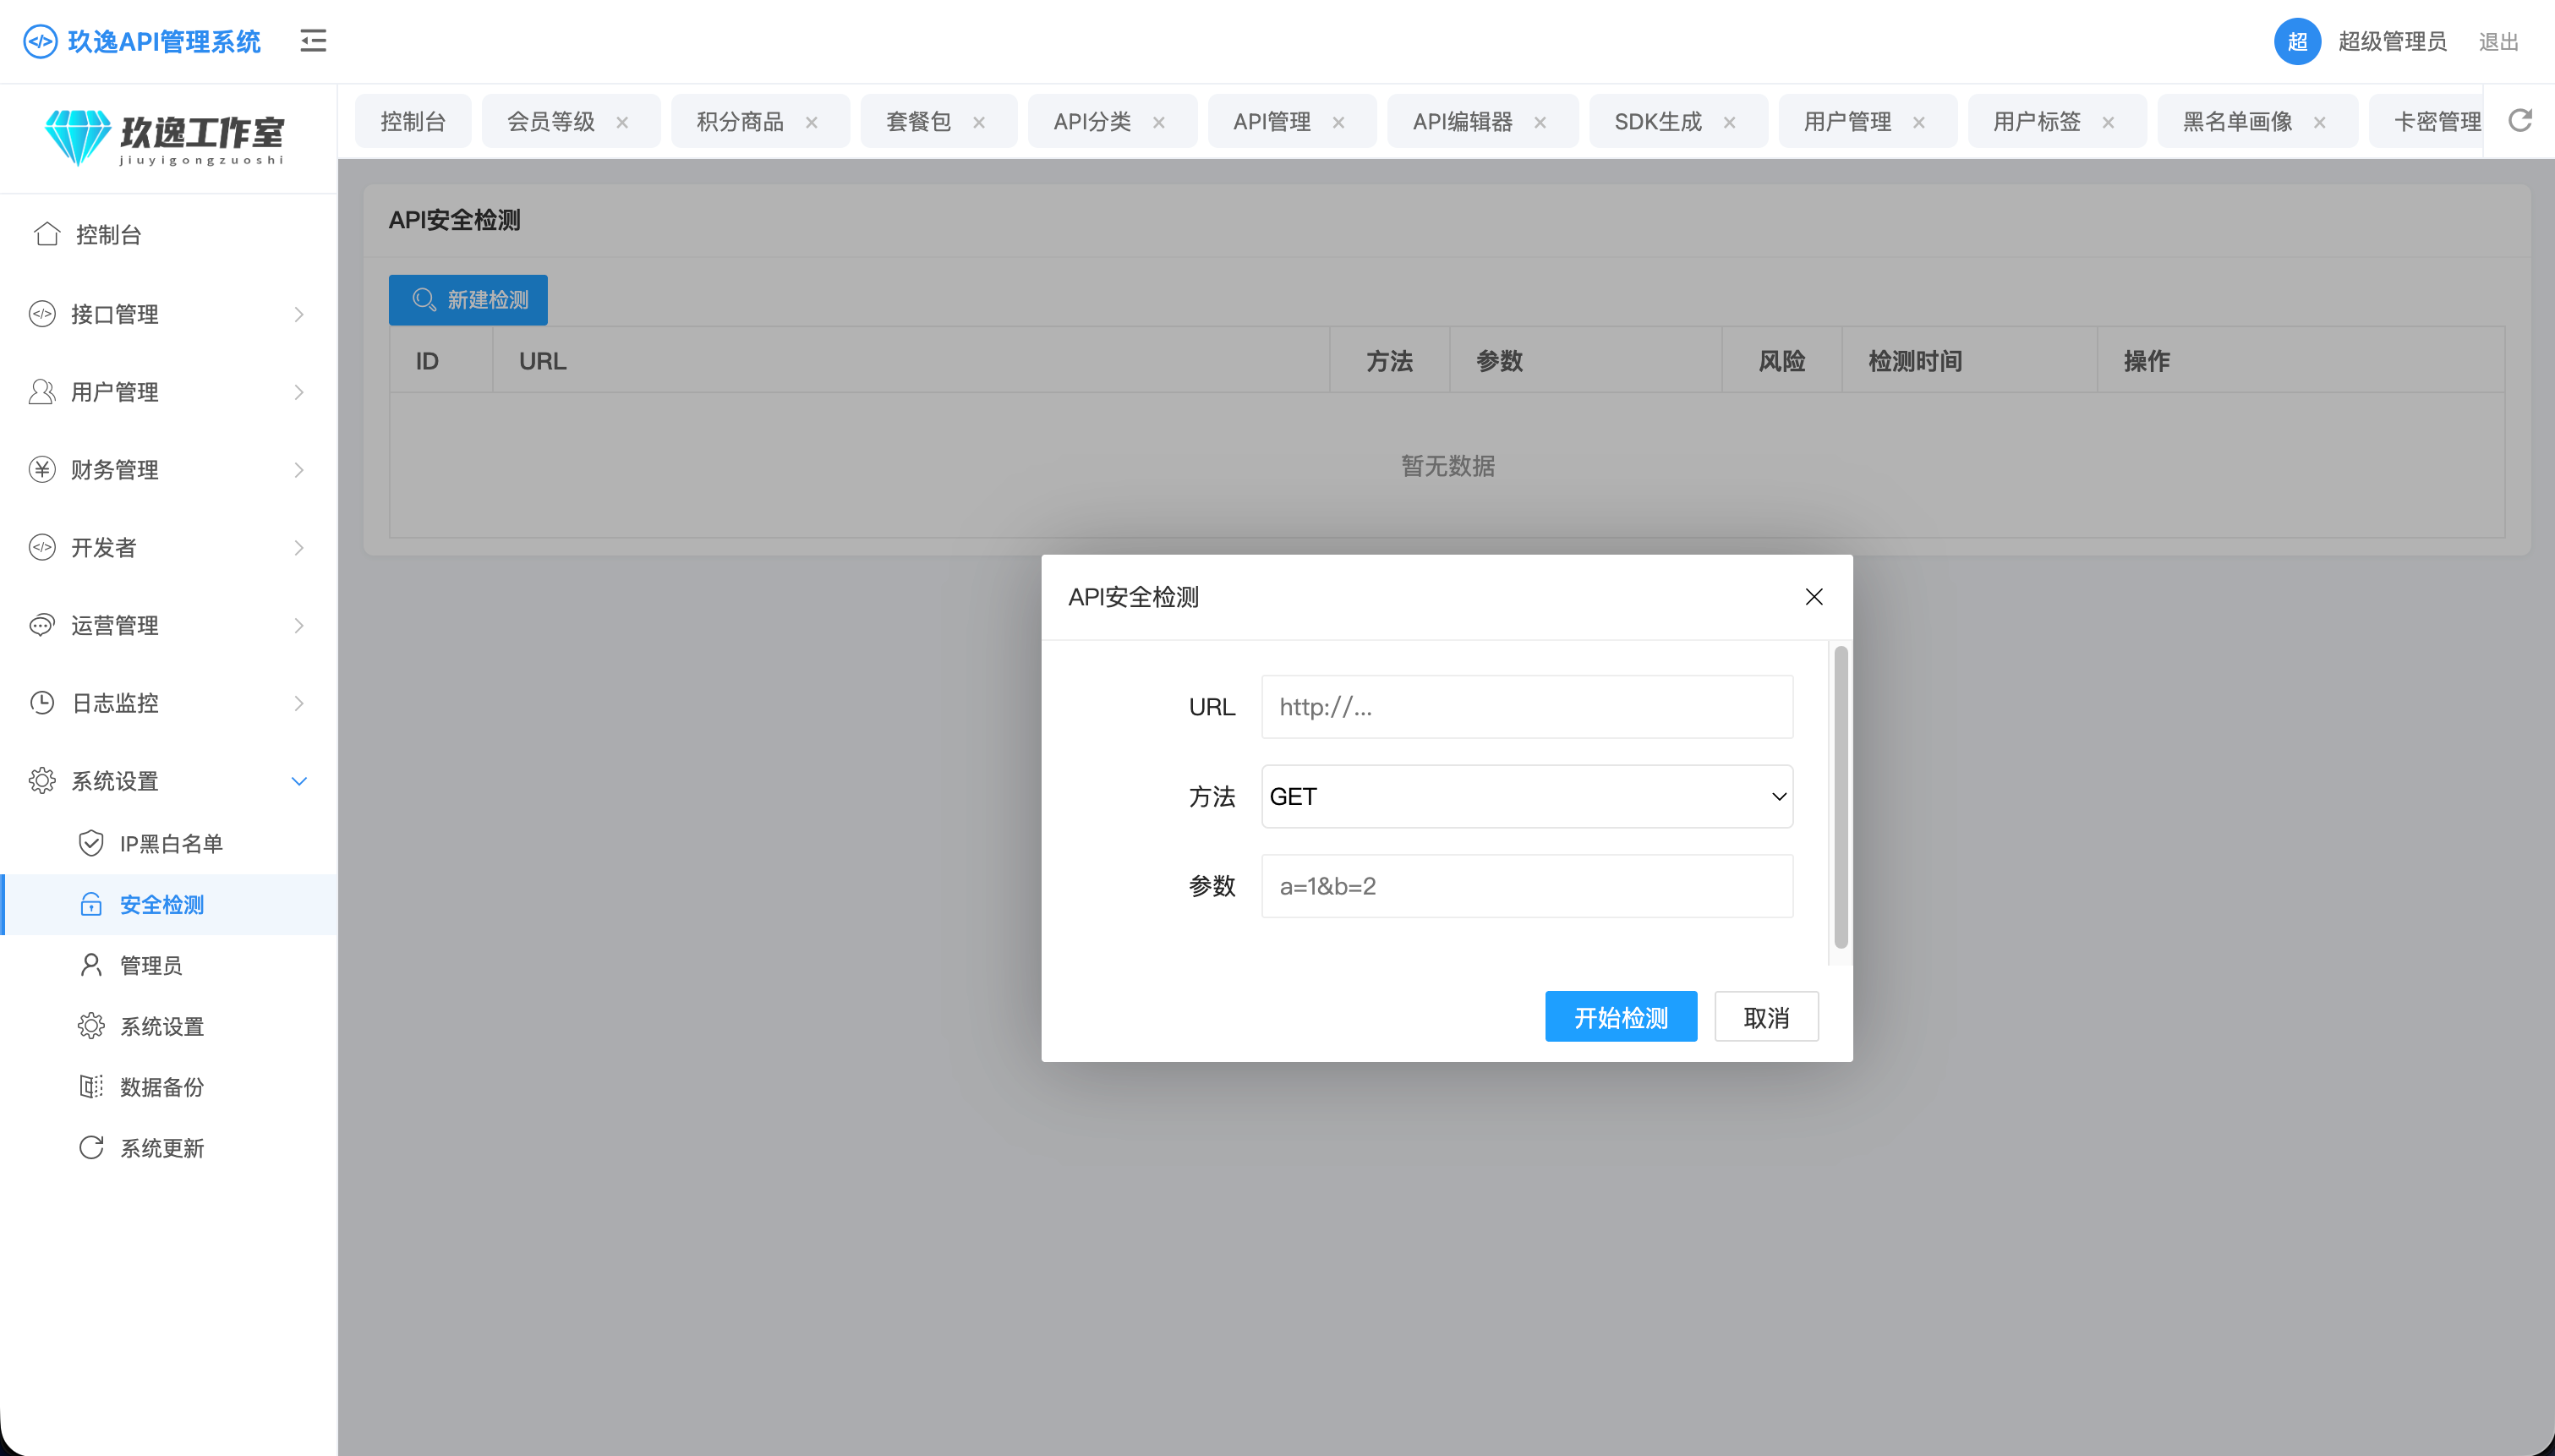This screenshot has width=2555, height=1456.
Task: Expand the 开发者 menu chevron
Action: tap(299, 548)
